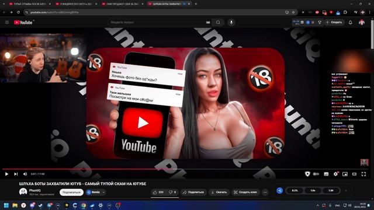Toggle subtitles in the player

click(x=326, y=174)
